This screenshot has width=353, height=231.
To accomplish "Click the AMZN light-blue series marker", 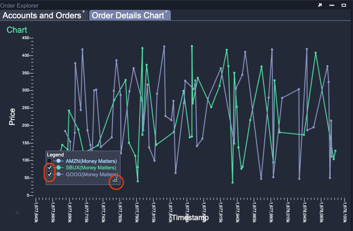I will point(59,161).
